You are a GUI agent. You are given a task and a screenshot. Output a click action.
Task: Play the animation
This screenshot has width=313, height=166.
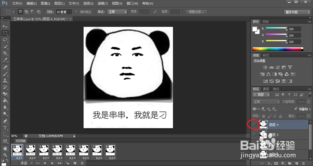coord(52,163)
